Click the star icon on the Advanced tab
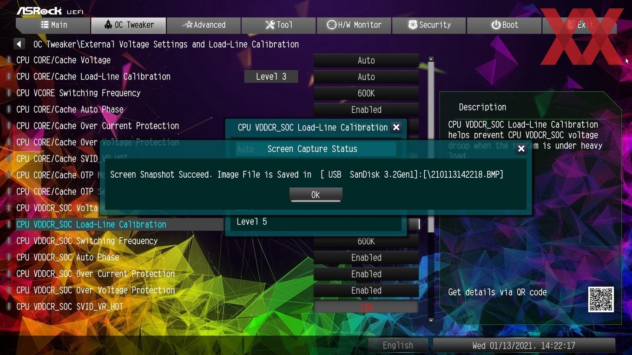Screen dimensions: 632x355 click(187, 25)
